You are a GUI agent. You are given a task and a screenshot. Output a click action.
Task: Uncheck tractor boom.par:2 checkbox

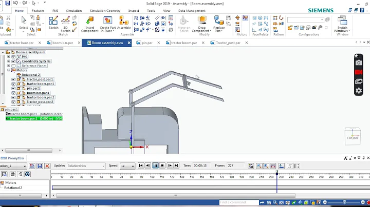pyautogui.click(x=13, y=97)
